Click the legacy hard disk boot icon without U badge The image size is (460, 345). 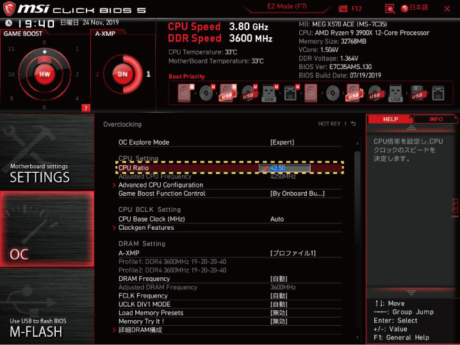click(x=311, y=93)
